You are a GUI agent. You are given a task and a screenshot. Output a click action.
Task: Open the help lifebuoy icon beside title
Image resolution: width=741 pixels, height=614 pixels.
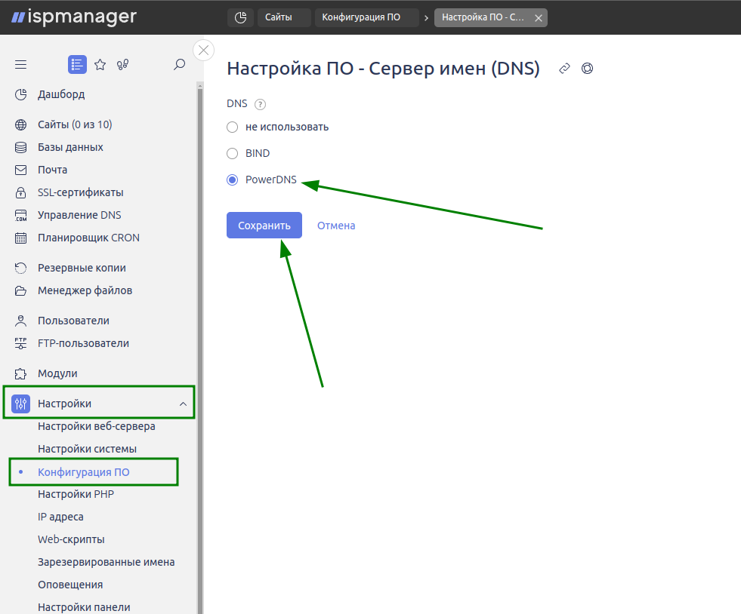[x=587, y=69]
